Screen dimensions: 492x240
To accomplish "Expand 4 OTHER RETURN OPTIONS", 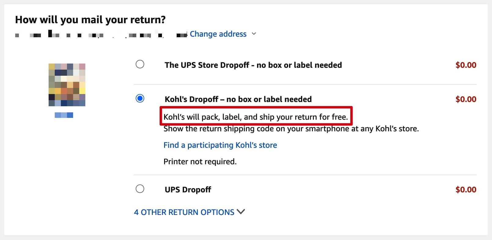I will pyautogui.click(x=183, y=212).
